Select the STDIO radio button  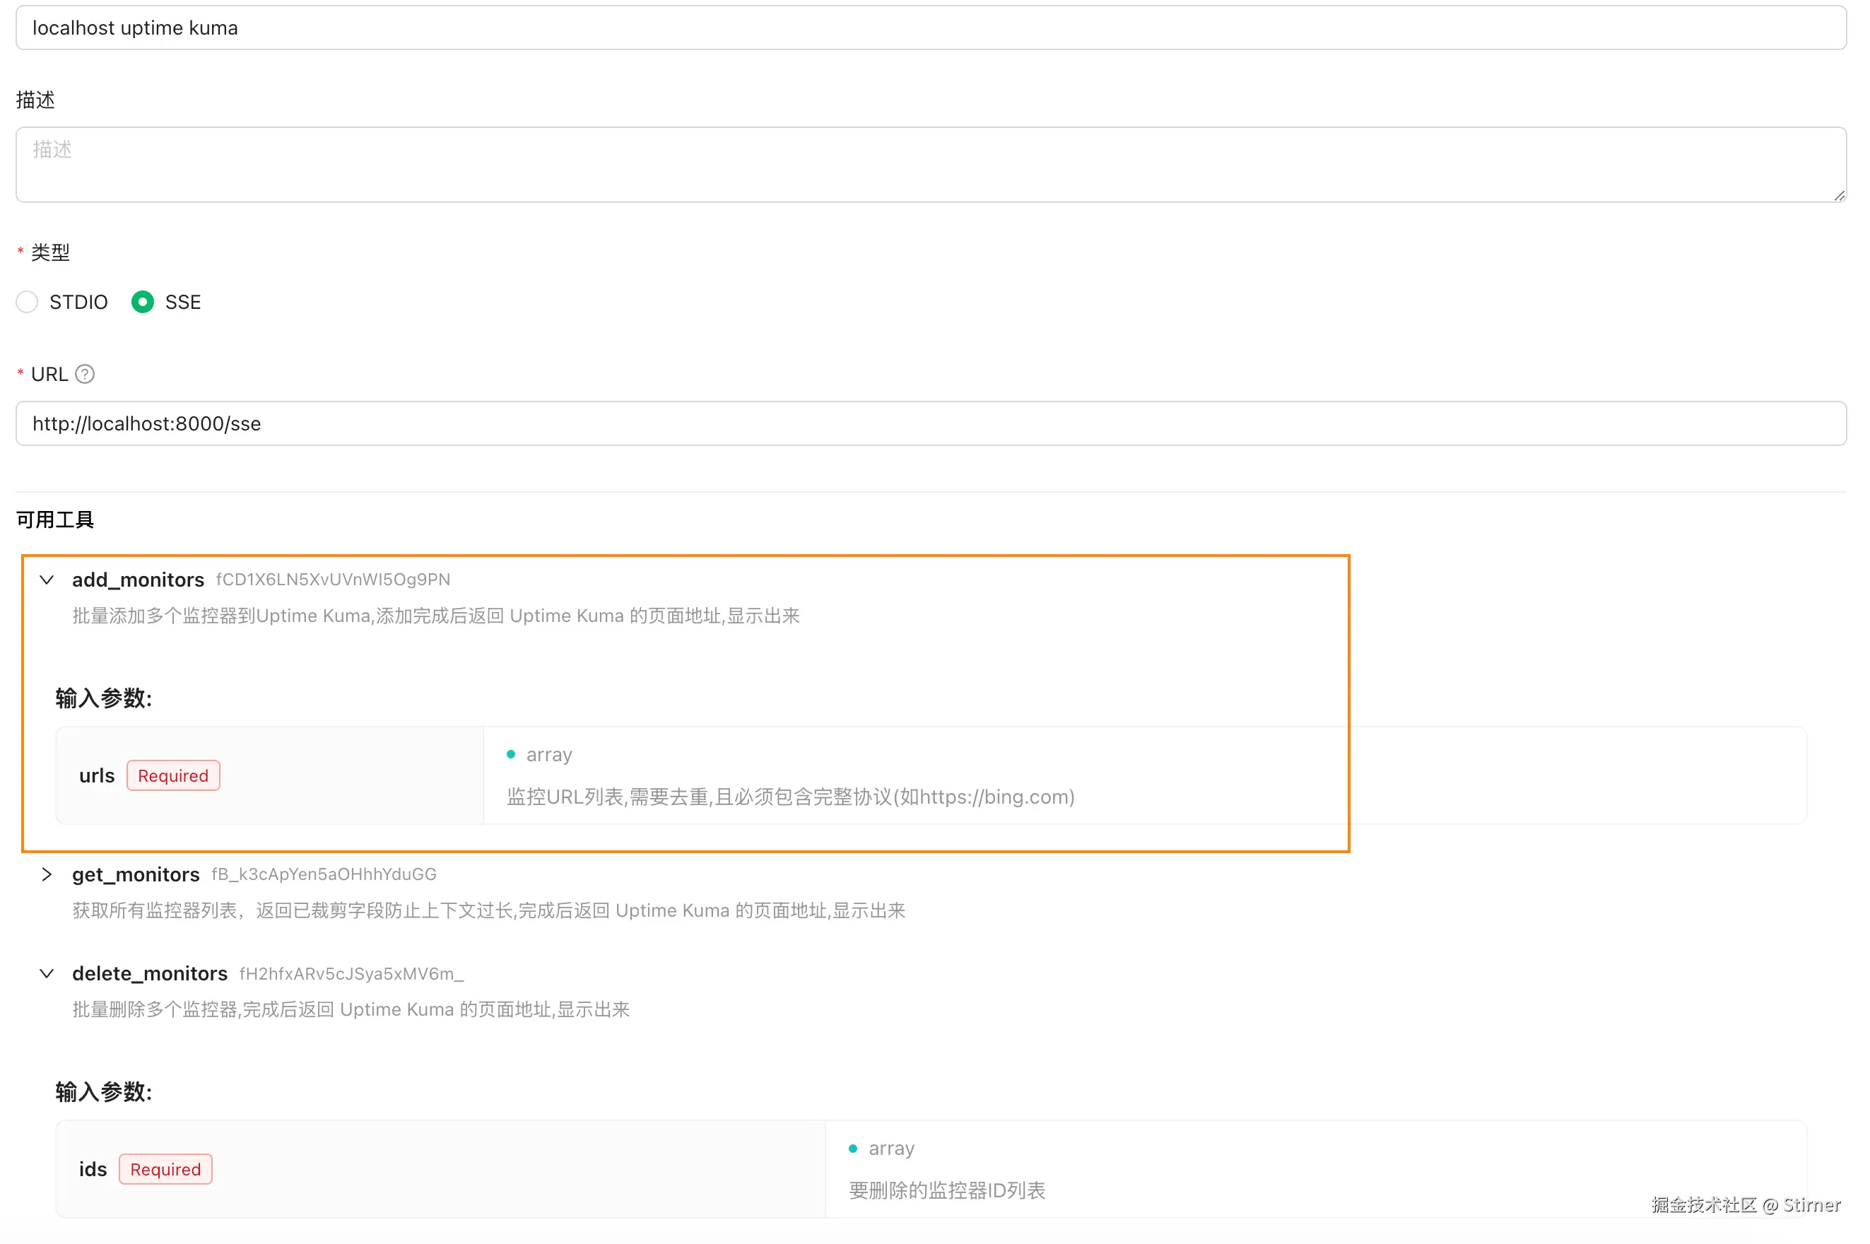point(27,303)
